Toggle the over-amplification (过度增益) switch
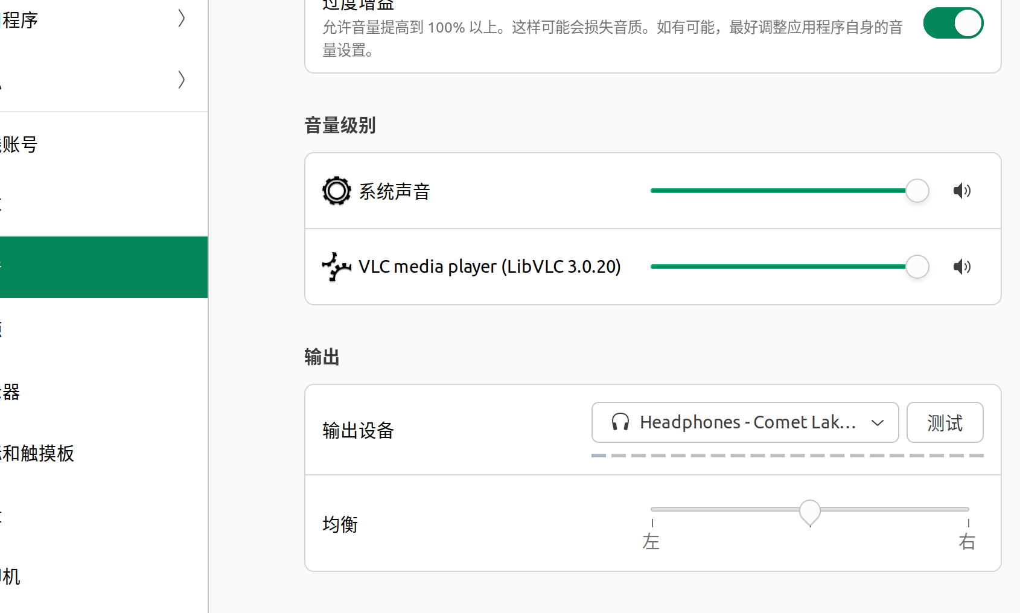 pos(953,24)
